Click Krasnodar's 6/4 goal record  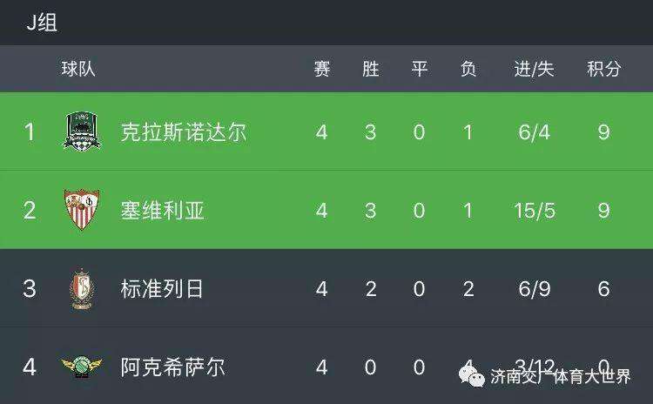pos(535,132)
